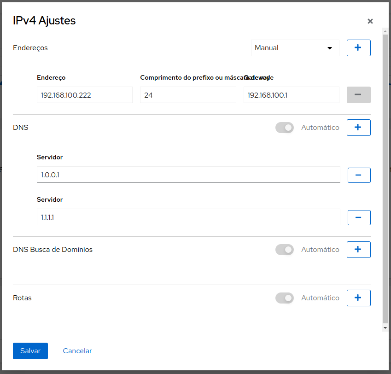This screenshot has height=374, width=391.
Task: Toggle the Rotas Automático switch
Action: click(x=285, y=298)
